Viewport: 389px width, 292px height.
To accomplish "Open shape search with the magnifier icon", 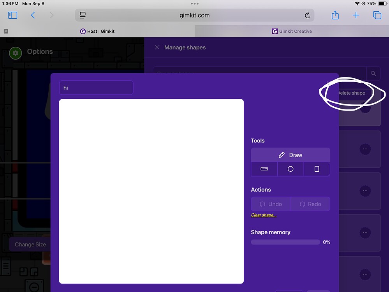I will coord(373,73).
